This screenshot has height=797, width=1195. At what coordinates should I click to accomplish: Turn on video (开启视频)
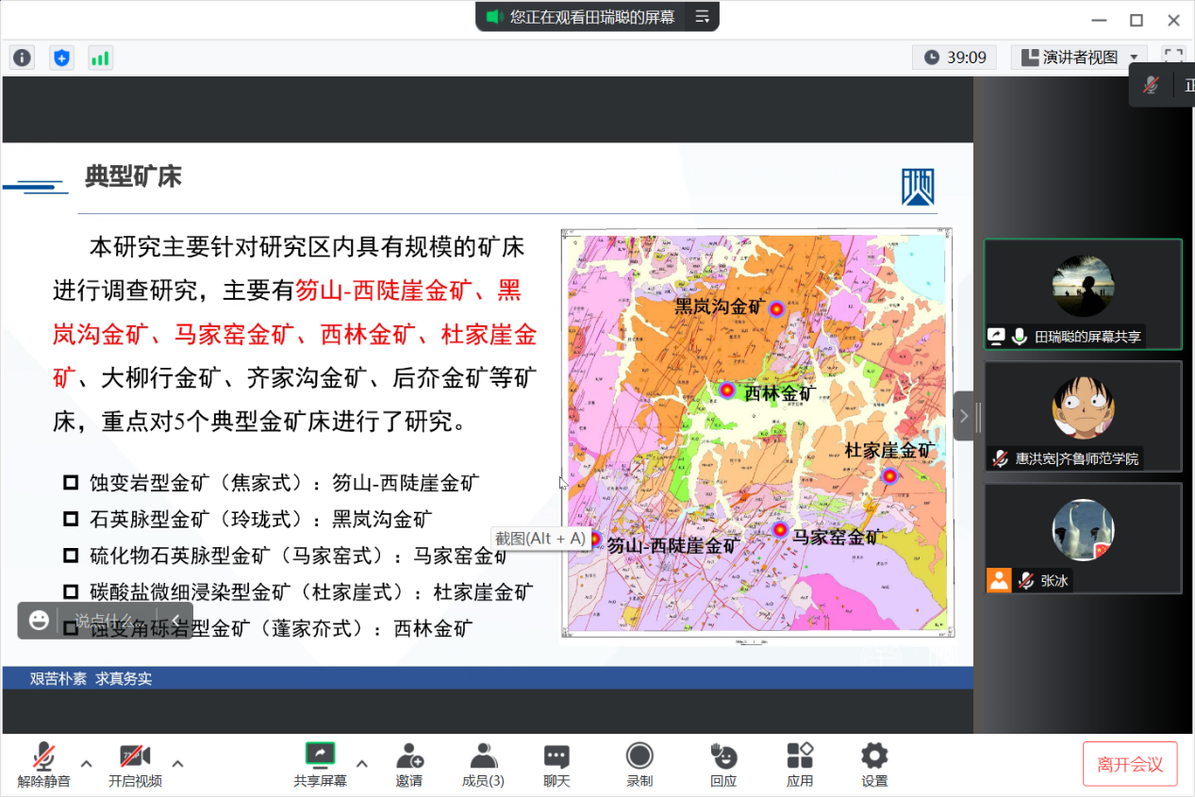point(135,764)
